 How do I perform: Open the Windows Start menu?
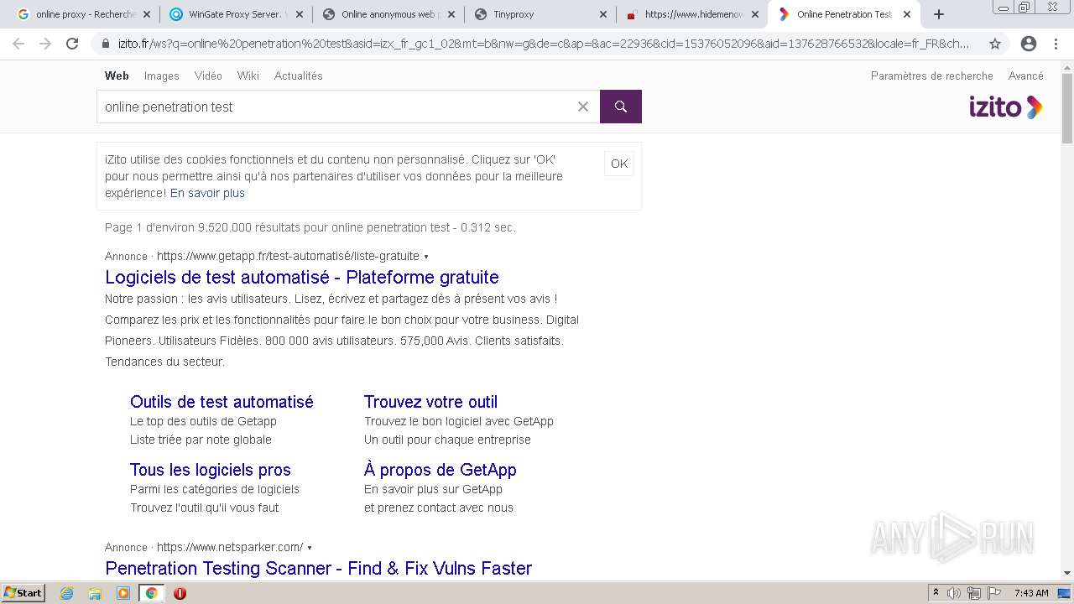tap(23, 593)
